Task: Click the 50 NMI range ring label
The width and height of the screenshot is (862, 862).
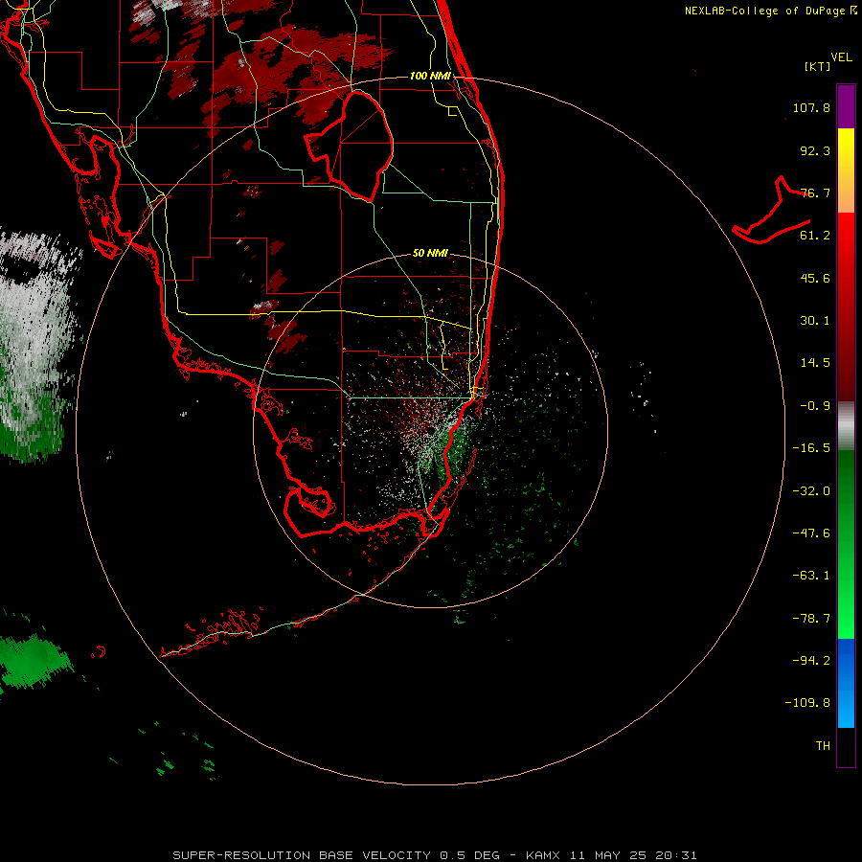Action: point(430,253)
